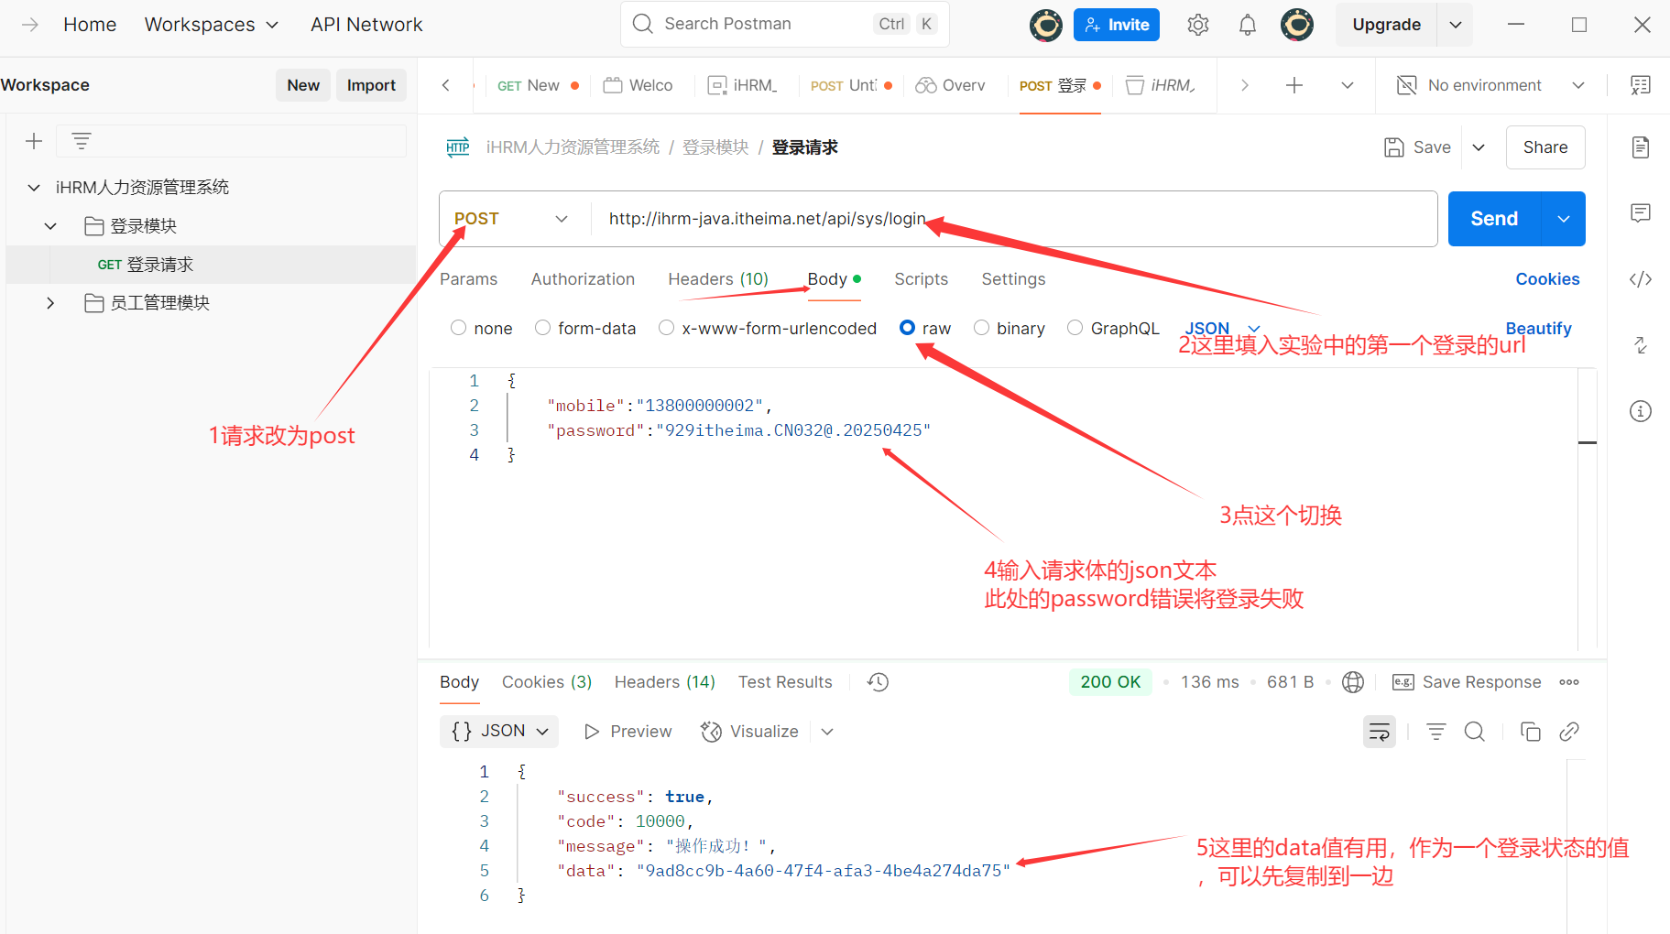Create a new collection with plus icon
The image size is (1670, 934).
pyautogui.click(x=34, y=141)
